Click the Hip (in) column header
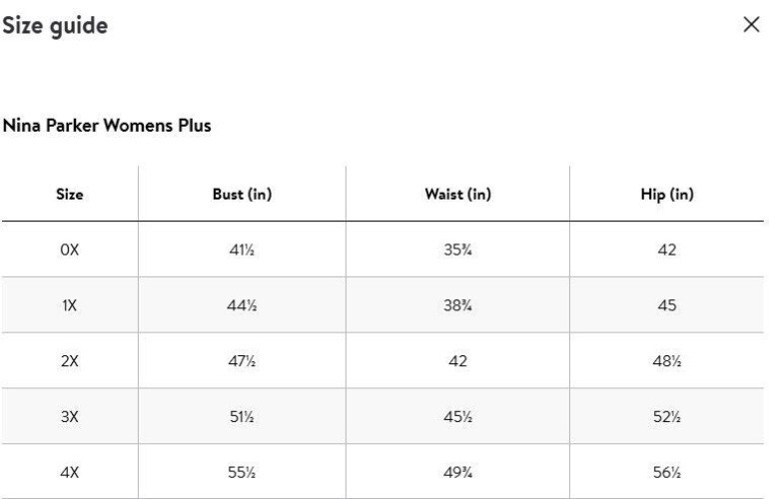 point(667,194)
